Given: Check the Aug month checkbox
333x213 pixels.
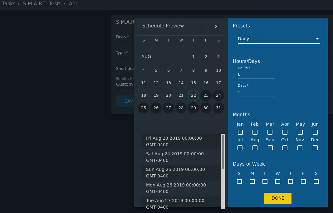Looking at the screenshot, I should pos(255,148).
